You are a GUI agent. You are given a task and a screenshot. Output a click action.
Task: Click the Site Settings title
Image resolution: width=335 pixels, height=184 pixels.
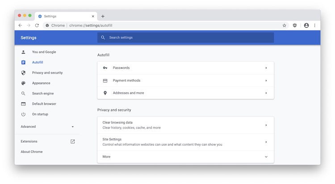[x=112, y=139]
